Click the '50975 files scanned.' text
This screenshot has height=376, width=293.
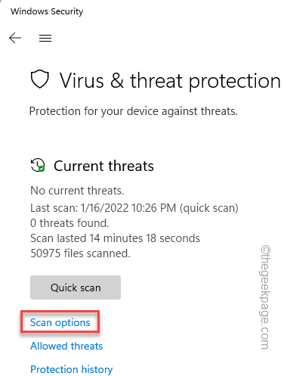pyautogui.click(x=81, y=253)
